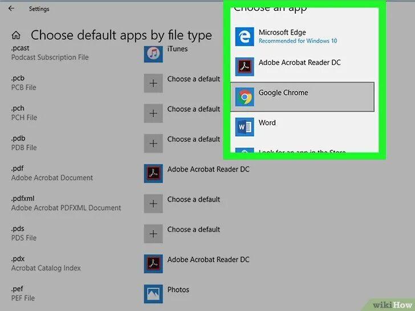This screenshot has height=311, width=415.
Task: Pick Word from Choose an app list
Action: pyautogui.click(x=302, y=127)
